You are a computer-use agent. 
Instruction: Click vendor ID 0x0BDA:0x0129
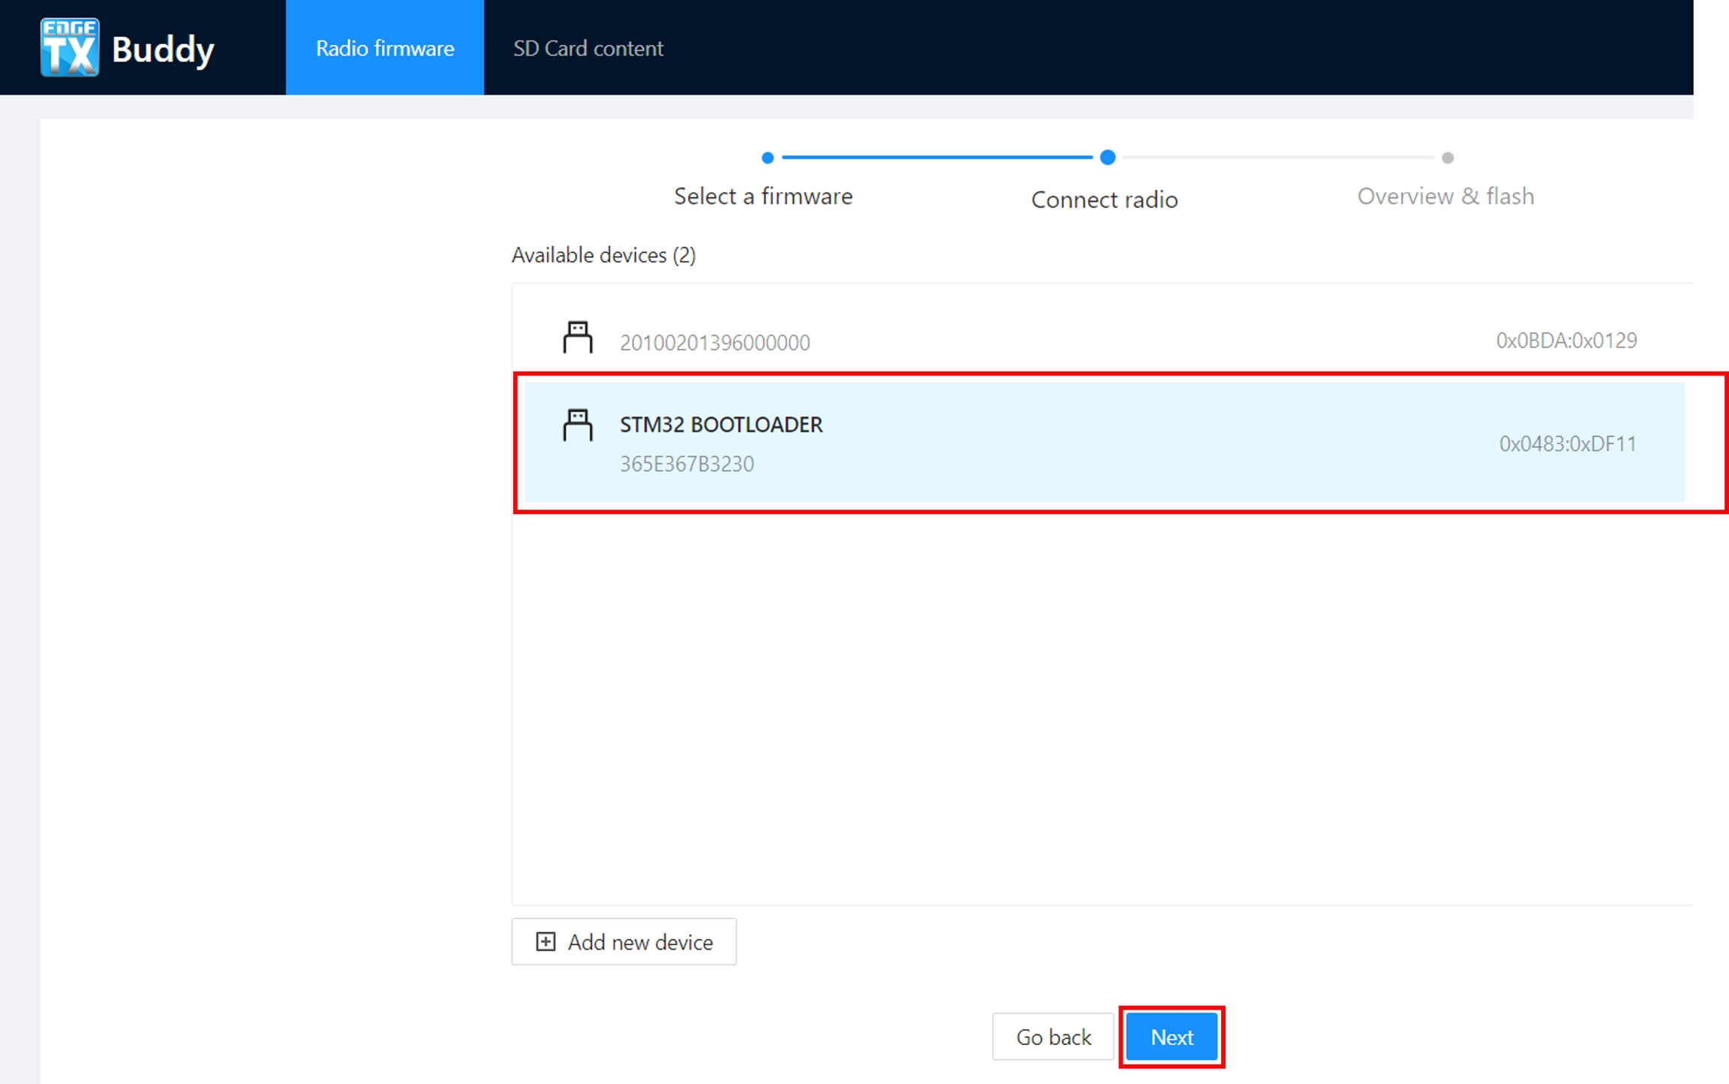[1566, 341]
